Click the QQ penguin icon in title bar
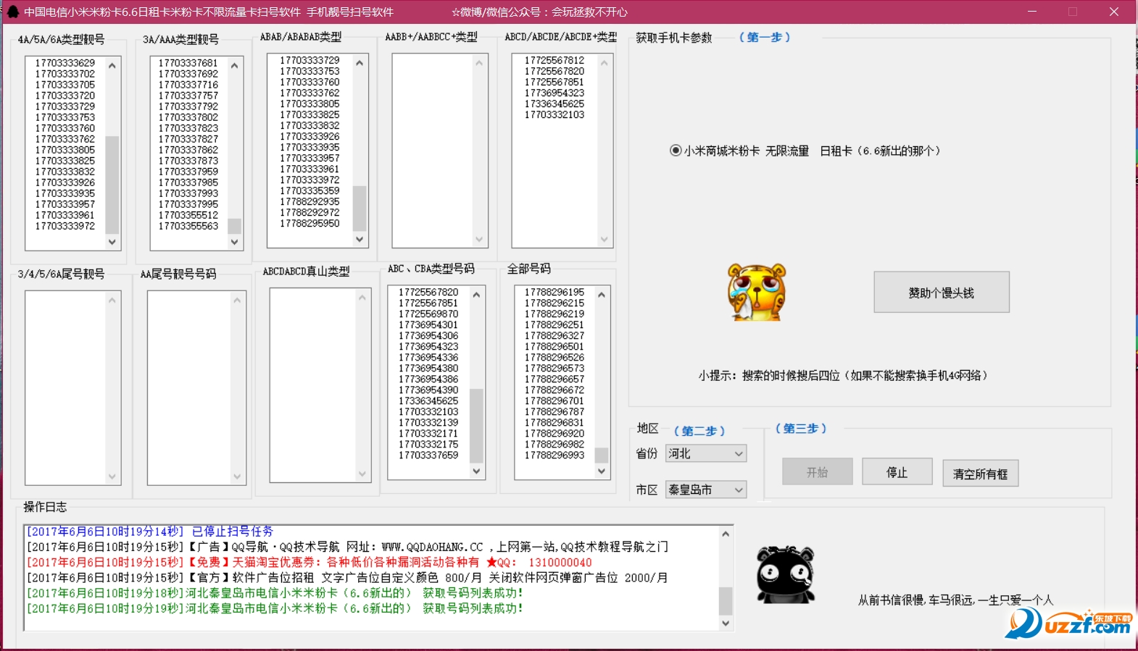Viewport: 1138px width, 651px height. 12,12
